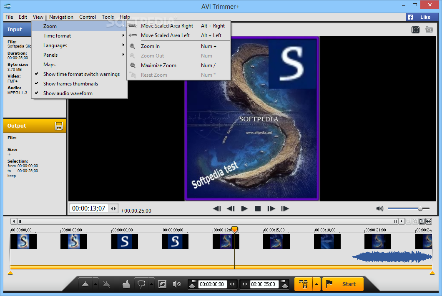Click the timeline zoom-out magnifier icon
This screenshot has width=442, height=296.
click(x=408, y=221)
